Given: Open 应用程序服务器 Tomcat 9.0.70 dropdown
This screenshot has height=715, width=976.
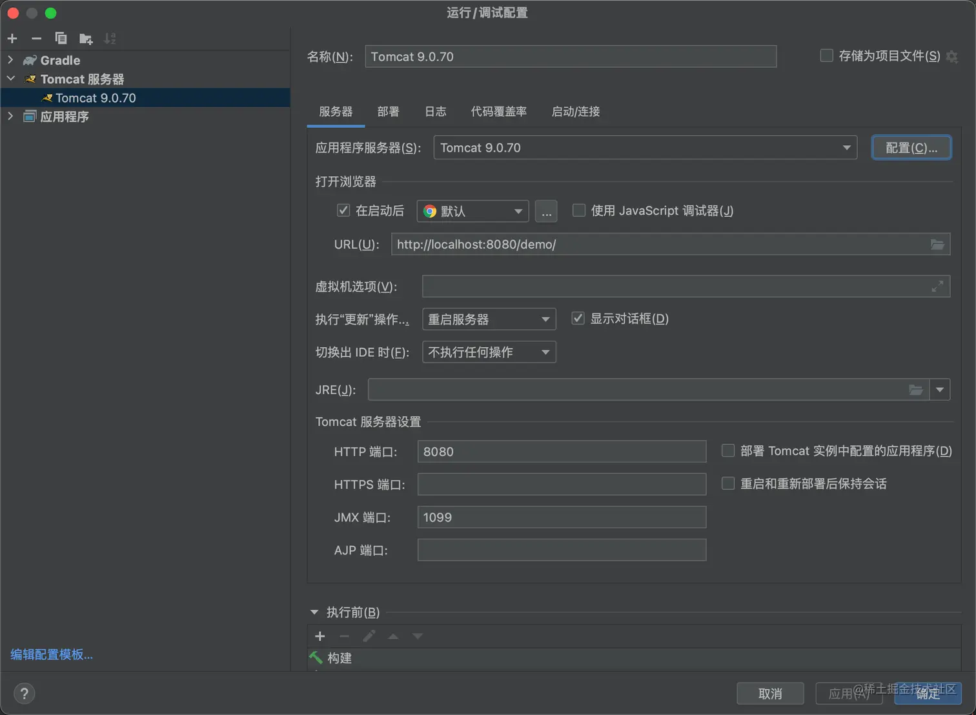Looking at the screenshot, I should pos(646,148).
